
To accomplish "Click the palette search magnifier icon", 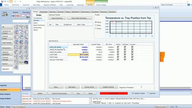I will 30,21.
